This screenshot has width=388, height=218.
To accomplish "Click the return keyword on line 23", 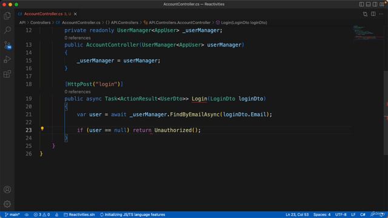I will coord(142,130).
